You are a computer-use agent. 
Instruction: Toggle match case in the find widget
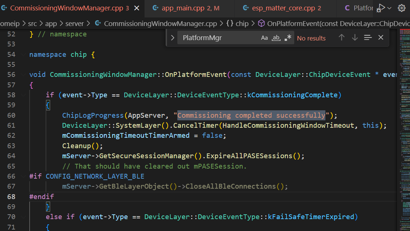coord(264,37)
